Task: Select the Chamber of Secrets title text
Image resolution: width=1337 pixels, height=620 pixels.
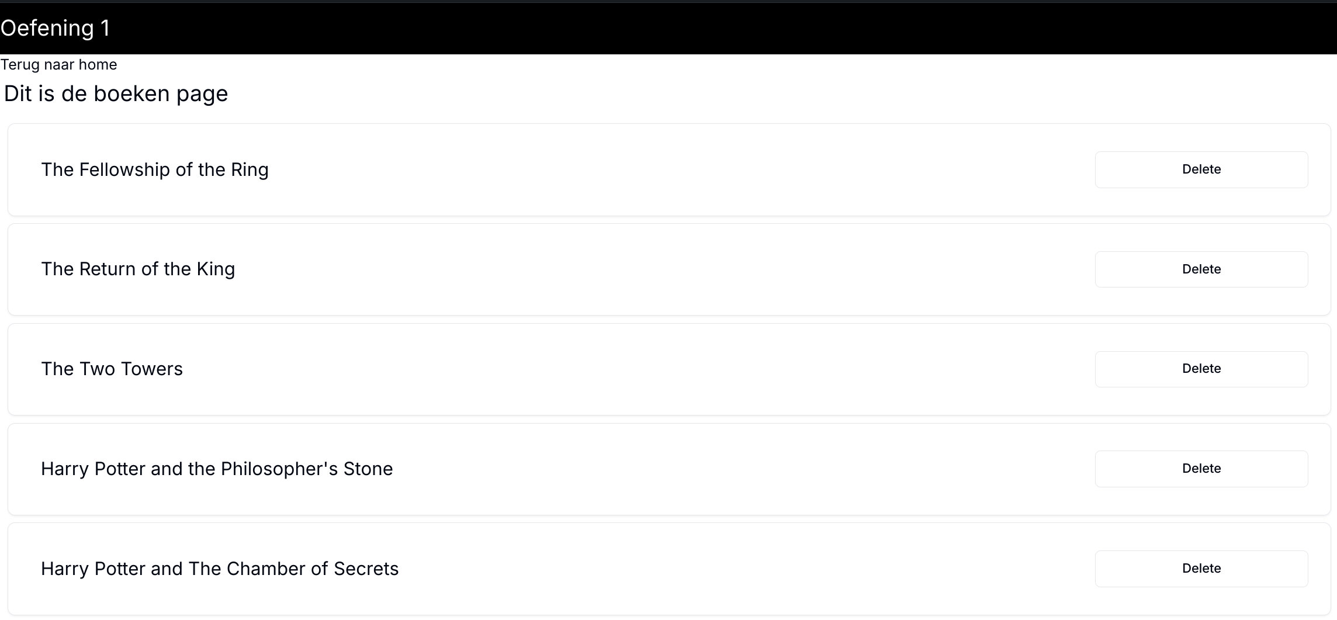Action: 220,569
